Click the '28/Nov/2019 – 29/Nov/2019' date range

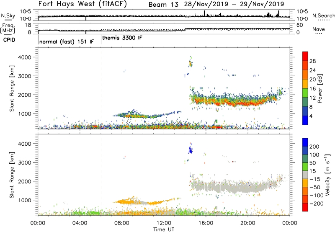tap(234, 4)
